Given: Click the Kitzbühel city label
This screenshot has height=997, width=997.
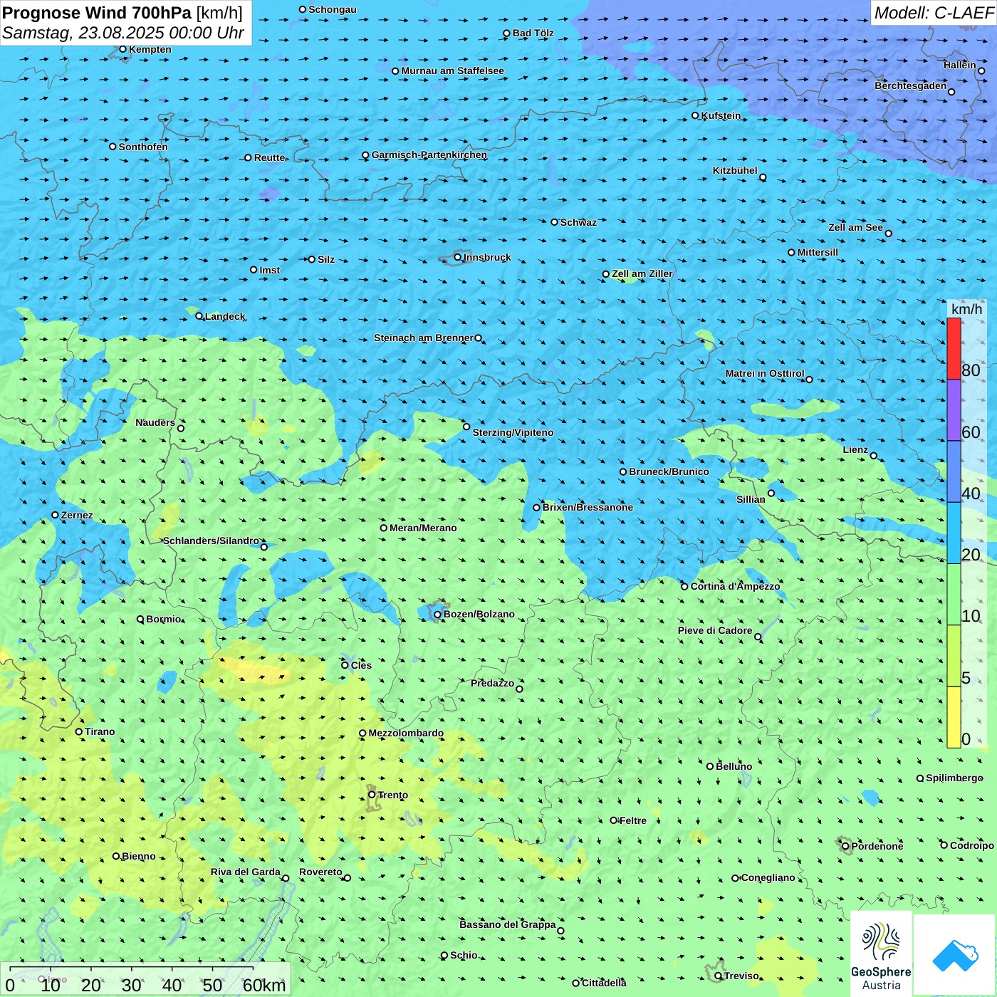Looking at the screenshot, I should [x=735, y=170].
